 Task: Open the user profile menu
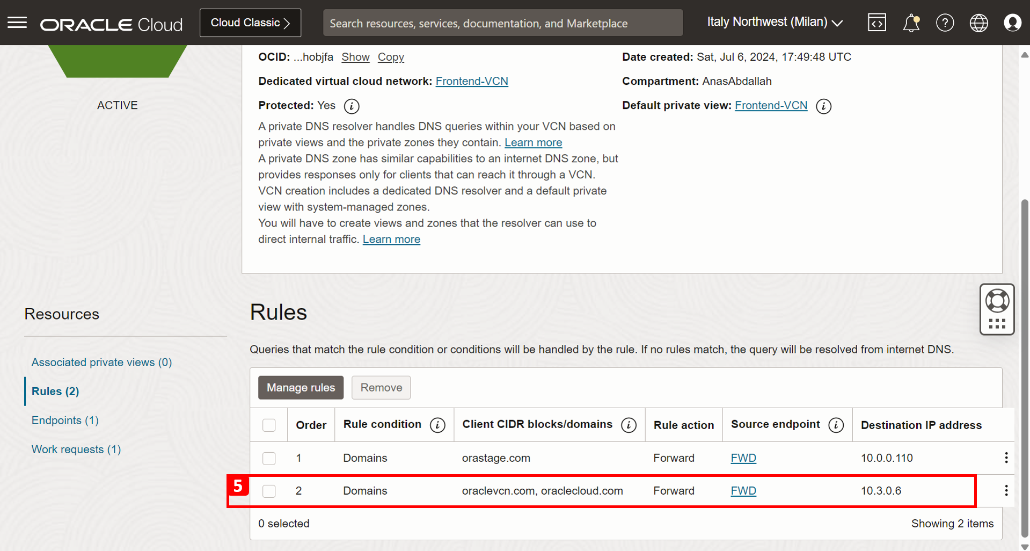(1013, 23)
